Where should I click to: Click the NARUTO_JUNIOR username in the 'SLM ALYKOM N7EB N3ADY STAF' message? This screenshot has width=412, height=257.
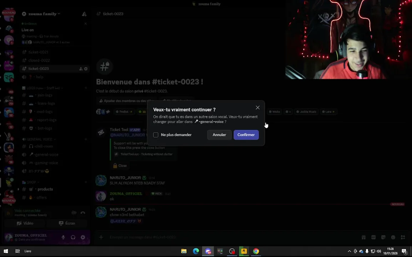[125, 178]
